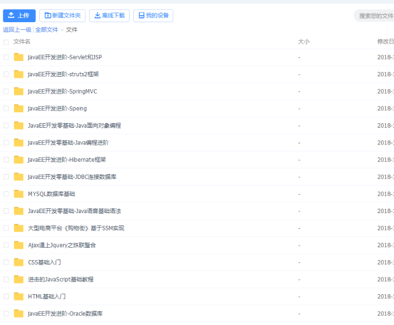Open 离线下载 offline download
This screenshot has width=394, height=325.
110,16
